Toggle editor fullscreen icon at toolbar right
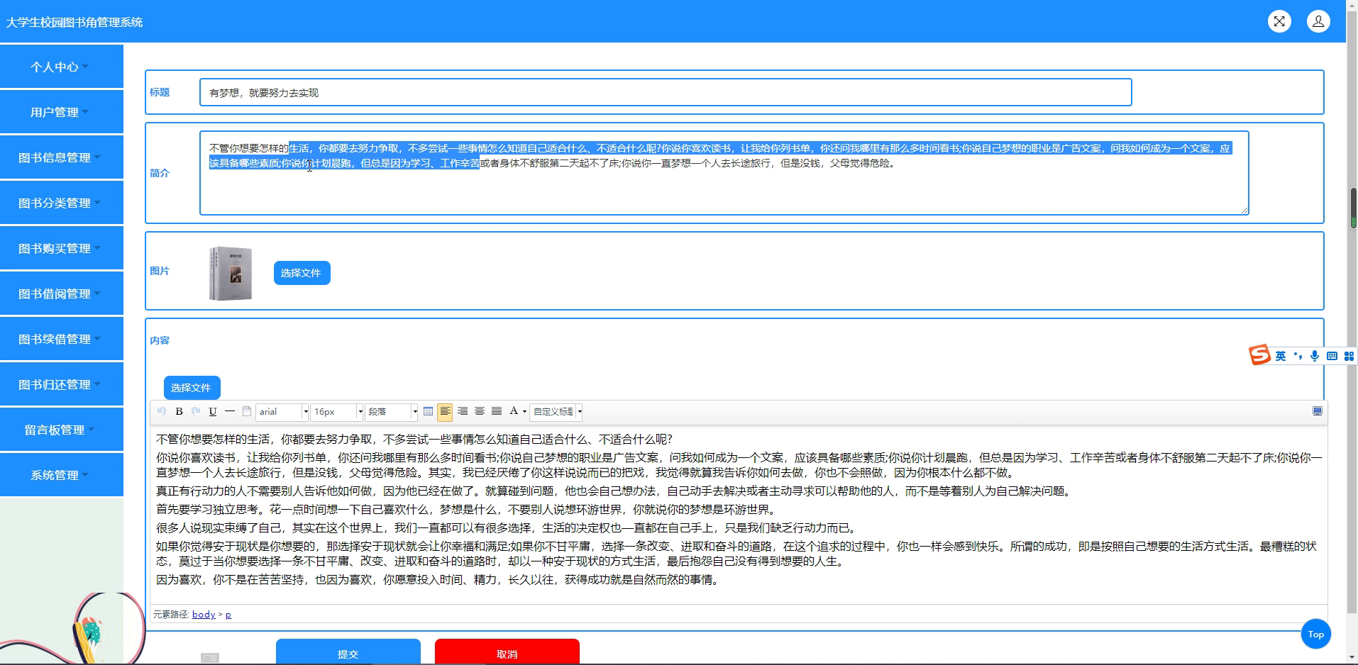This screenshot has height=665, width=1358. click(1318, 411)
